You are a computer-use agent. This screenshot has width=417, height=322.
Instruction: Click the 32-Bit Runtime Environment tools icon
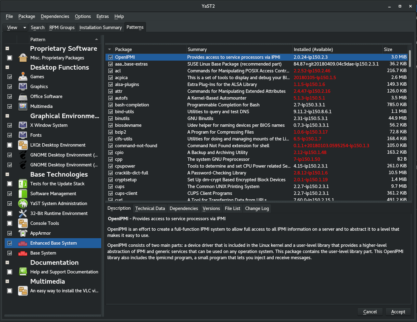[x=23, y=213]
